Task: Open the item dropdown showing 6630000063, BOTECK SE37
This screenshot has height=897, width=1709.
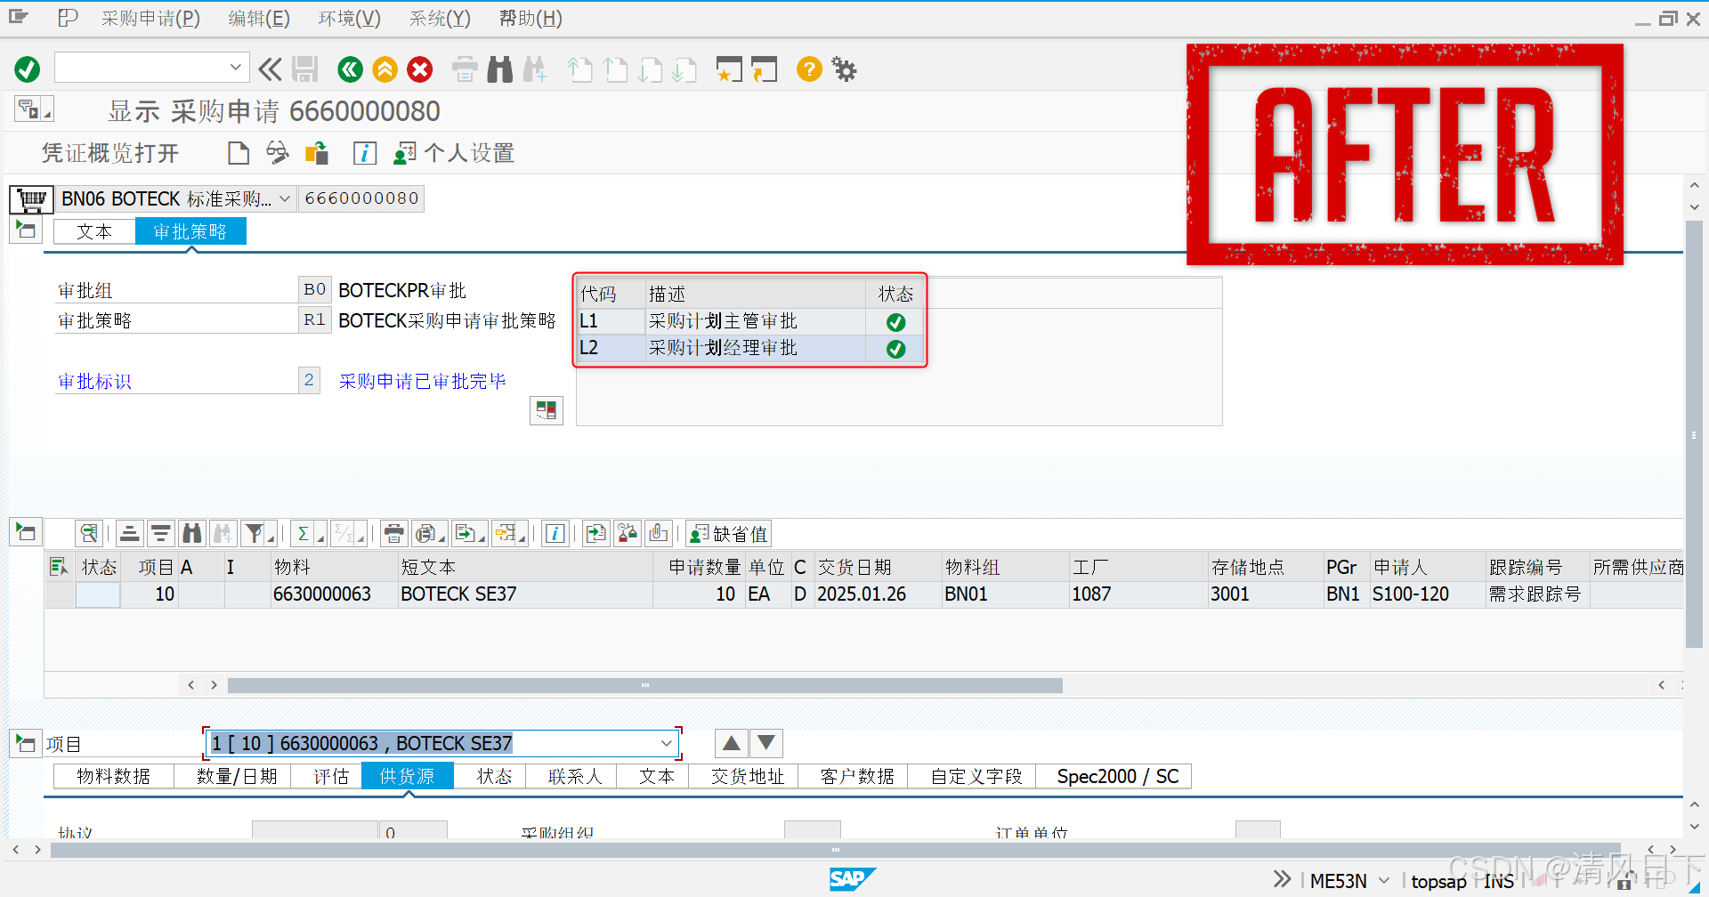Action: click(666, 743)
